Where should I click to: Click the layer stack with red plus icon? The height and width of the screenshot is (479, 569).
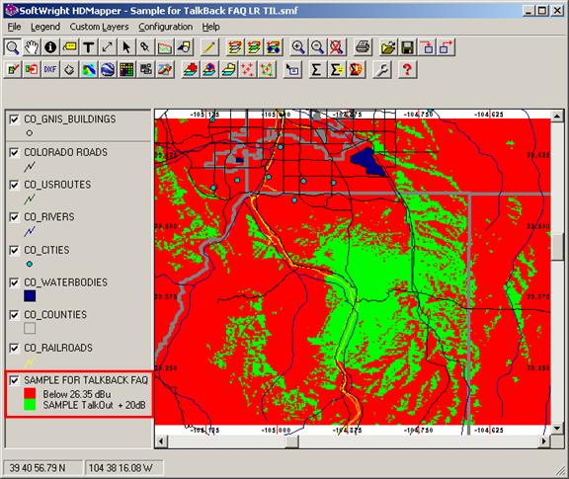(190, 69)
